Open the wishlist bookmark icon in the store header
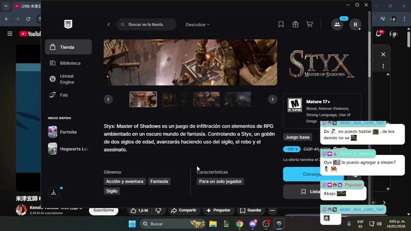 point(281,24)
